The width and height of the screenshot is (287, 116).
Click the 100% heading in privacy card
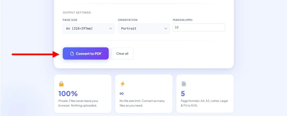[x=68, y=93]
